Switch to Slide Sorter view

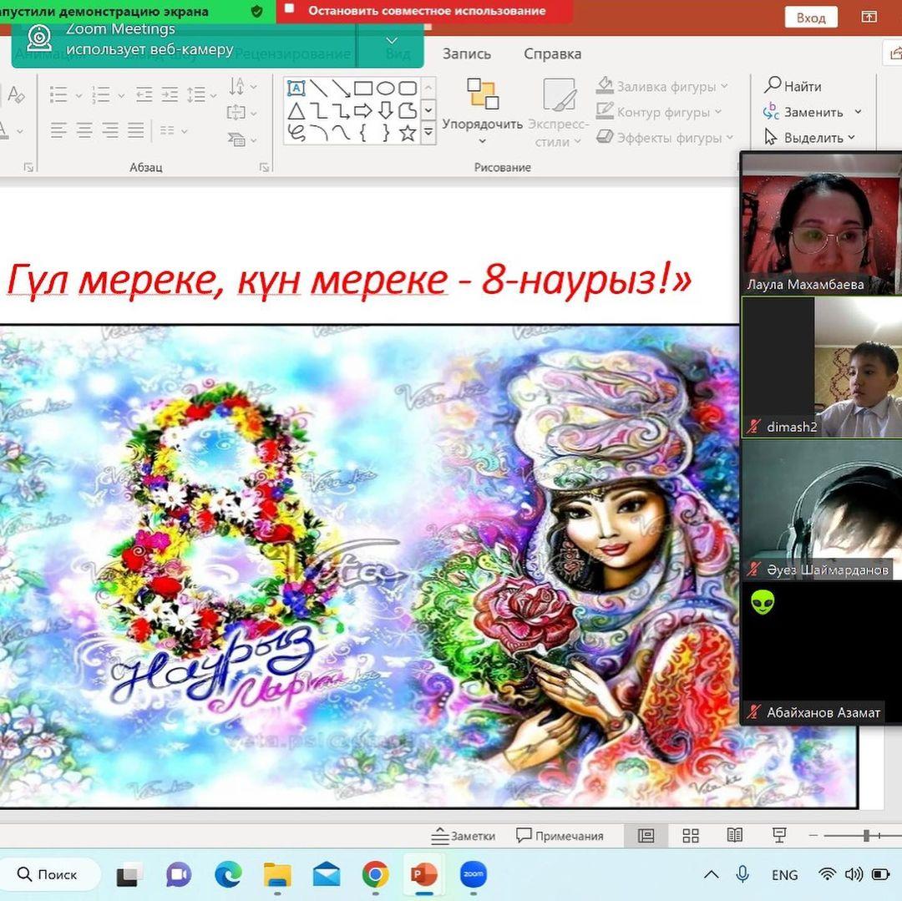click(691, 836)
